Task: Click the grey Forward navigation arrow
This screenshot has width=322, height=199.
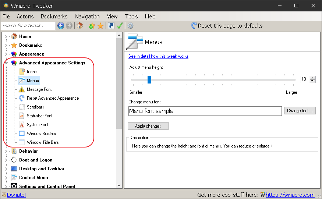Action: [69, 26]
